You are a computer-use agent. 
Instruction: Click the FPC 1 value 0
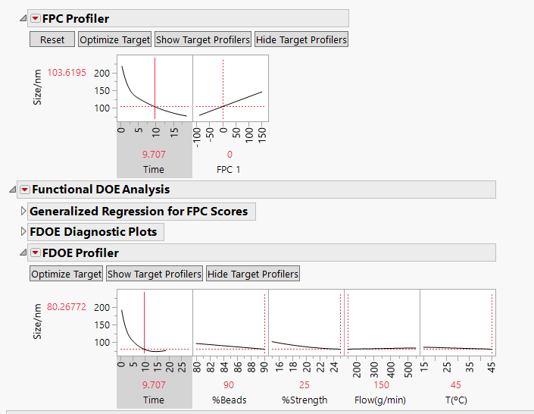(x=230, y=155)
